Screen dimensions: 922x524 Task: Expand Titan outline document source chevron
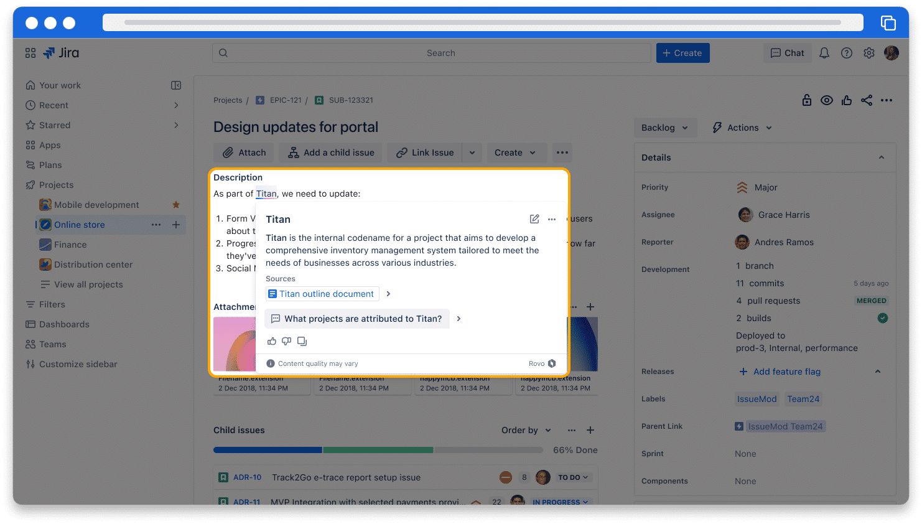click(388, 294)
